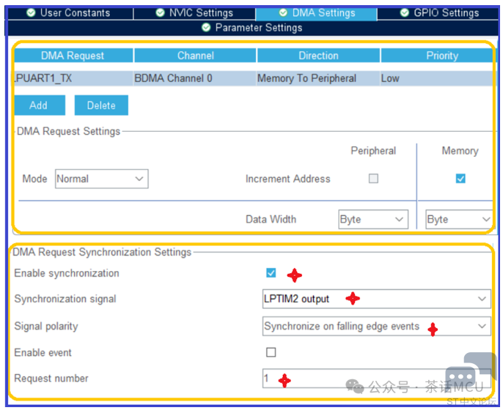
Task: Click green check icon on Parameter Settings
Action: (206, 28)
